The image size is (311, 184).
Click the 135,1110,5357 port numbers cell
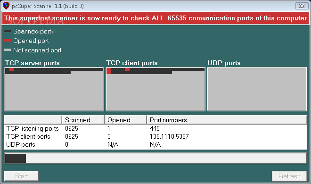click(169, 136)
